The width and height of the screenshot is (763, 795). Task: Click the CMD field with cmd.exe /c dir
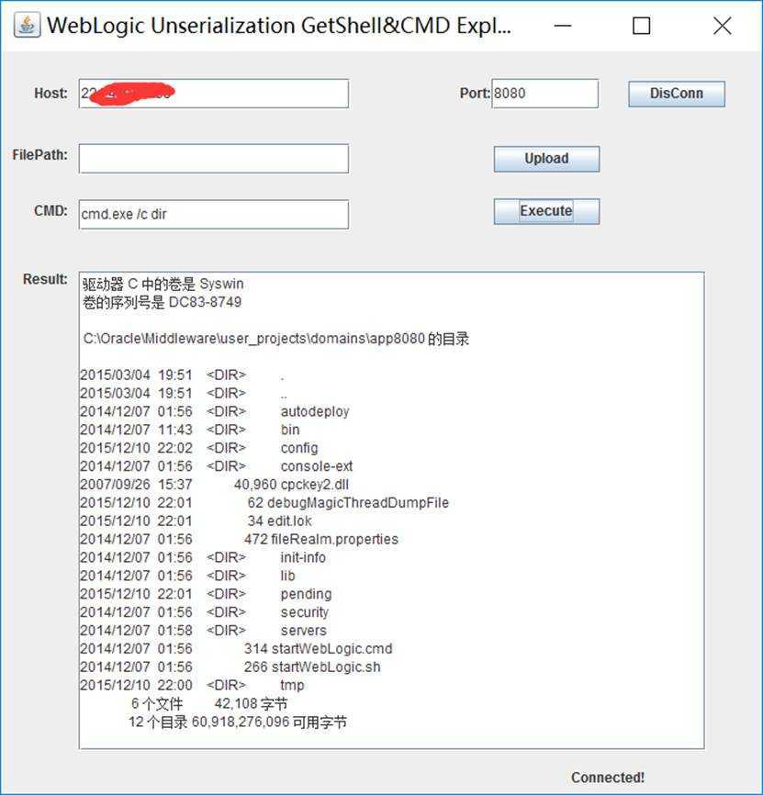click(213, 214)
